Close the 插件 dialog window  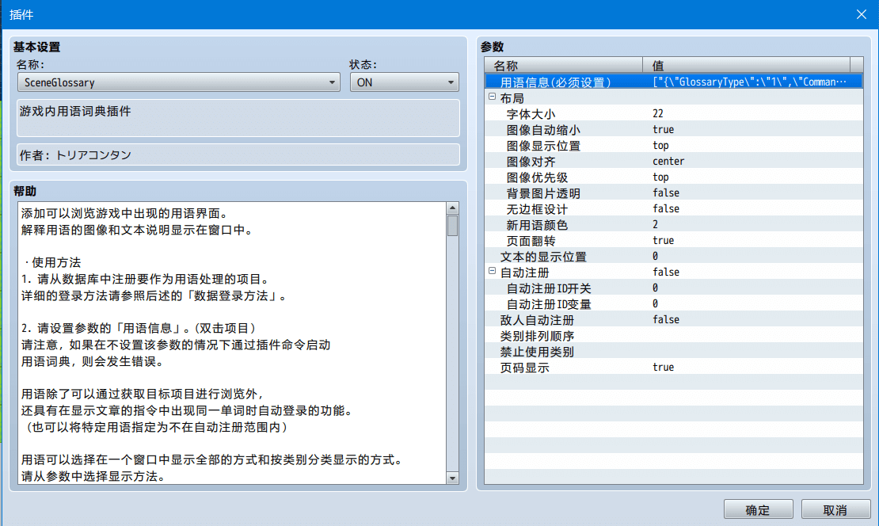tap(861, 14)
